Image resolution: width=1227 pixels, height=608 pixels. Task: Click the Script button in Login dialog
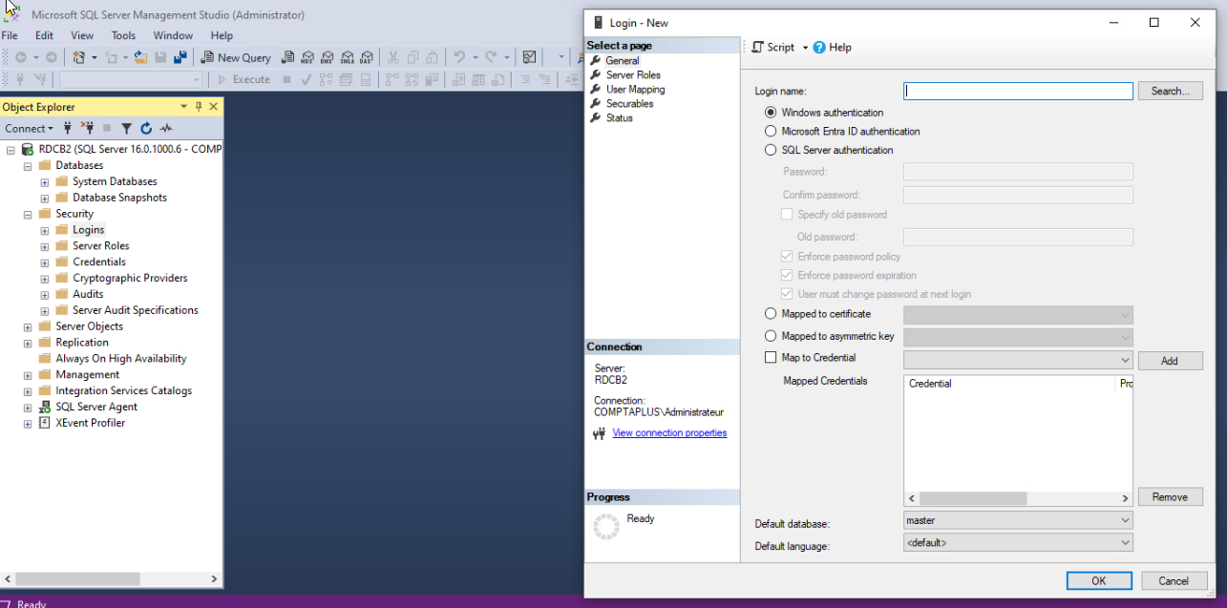tap(772, 47)
